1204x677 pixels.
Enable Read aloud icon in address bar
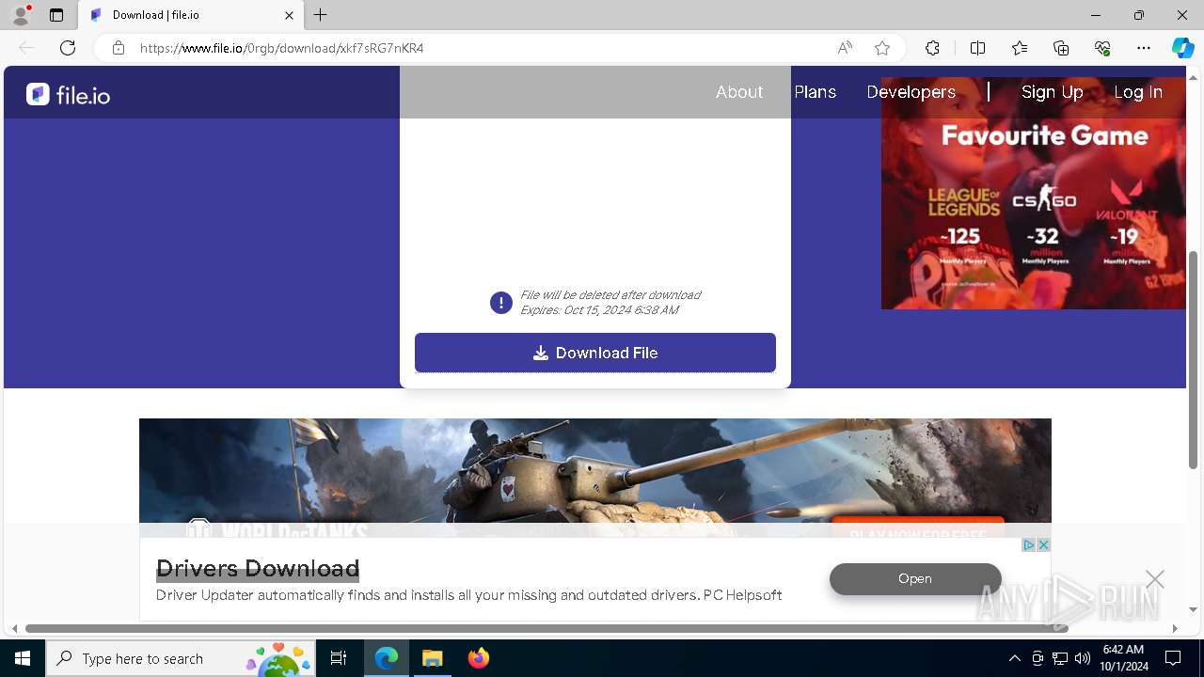coord(845,48)
